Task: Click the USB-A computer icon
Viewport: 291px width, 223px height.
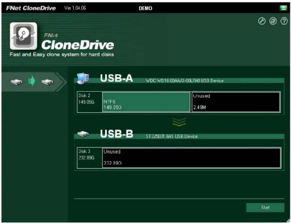Action: pyautogui.click(x=83, y=78)
